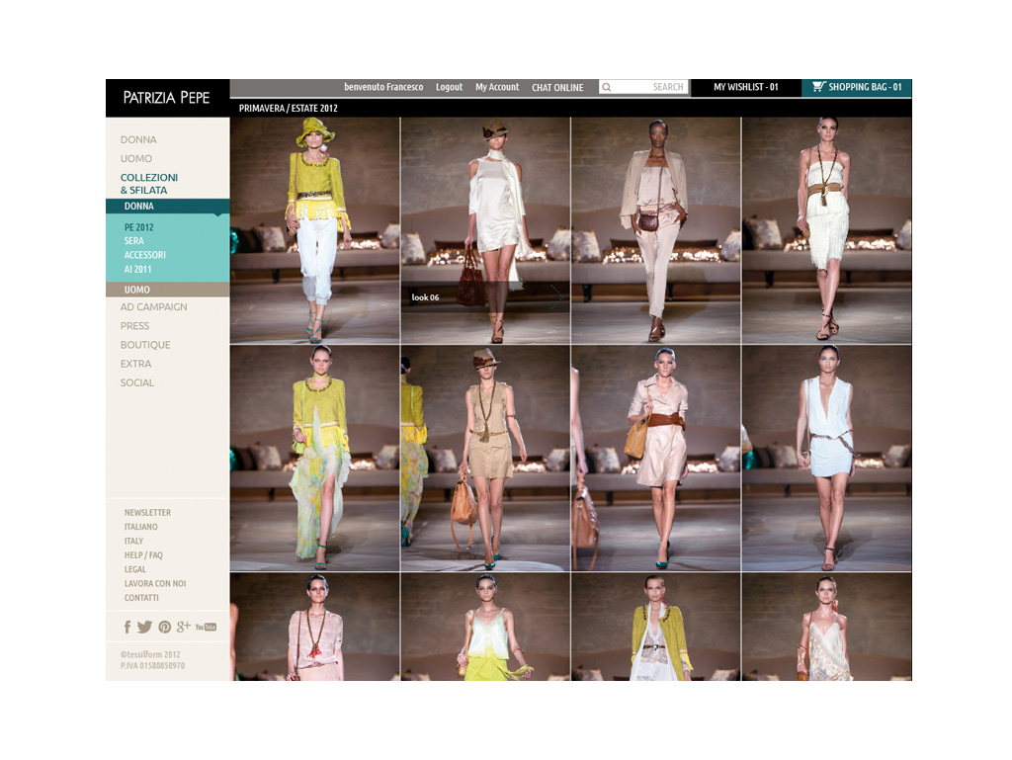Open BOUTIQUE section
The width and height of the screenshot is (1012, 760).
145,345
